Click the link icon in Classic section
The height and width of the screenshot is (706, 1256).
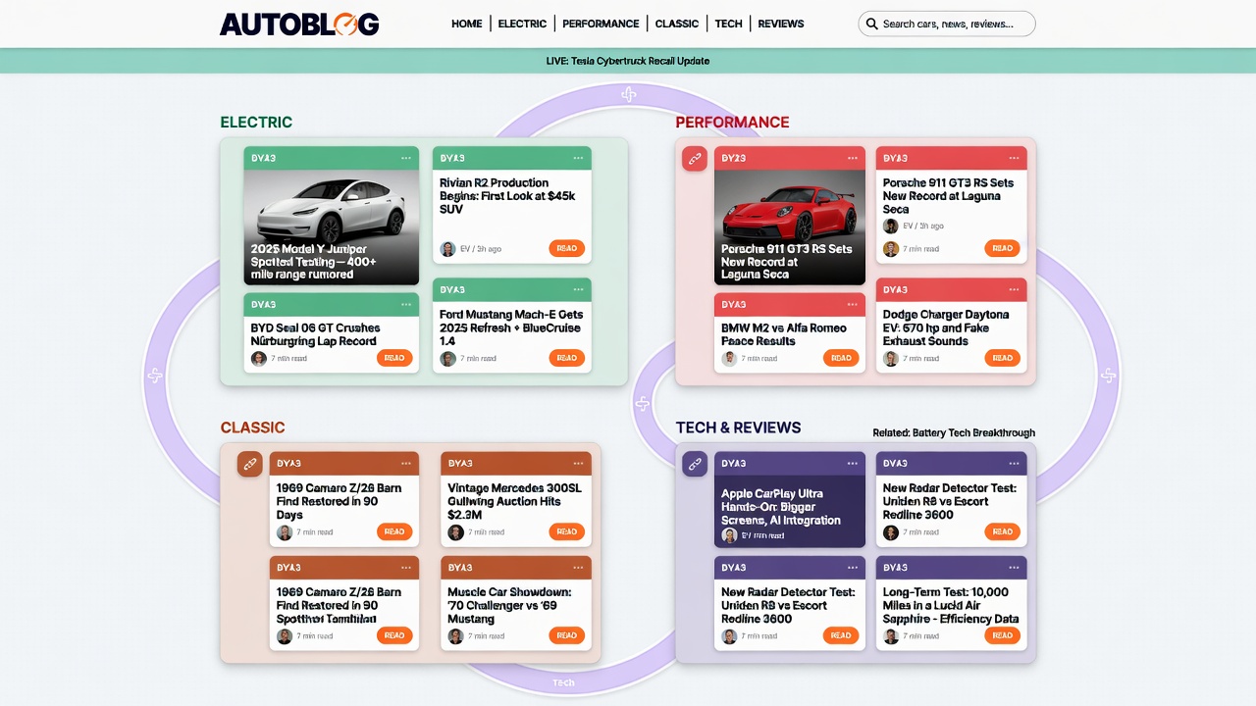pos(250,464)
